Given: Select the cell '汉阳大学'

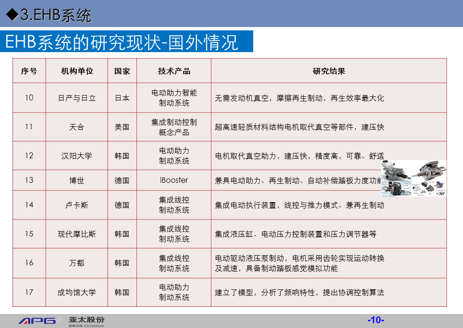Looking at the screenshot, I should (x=77, y=156).
